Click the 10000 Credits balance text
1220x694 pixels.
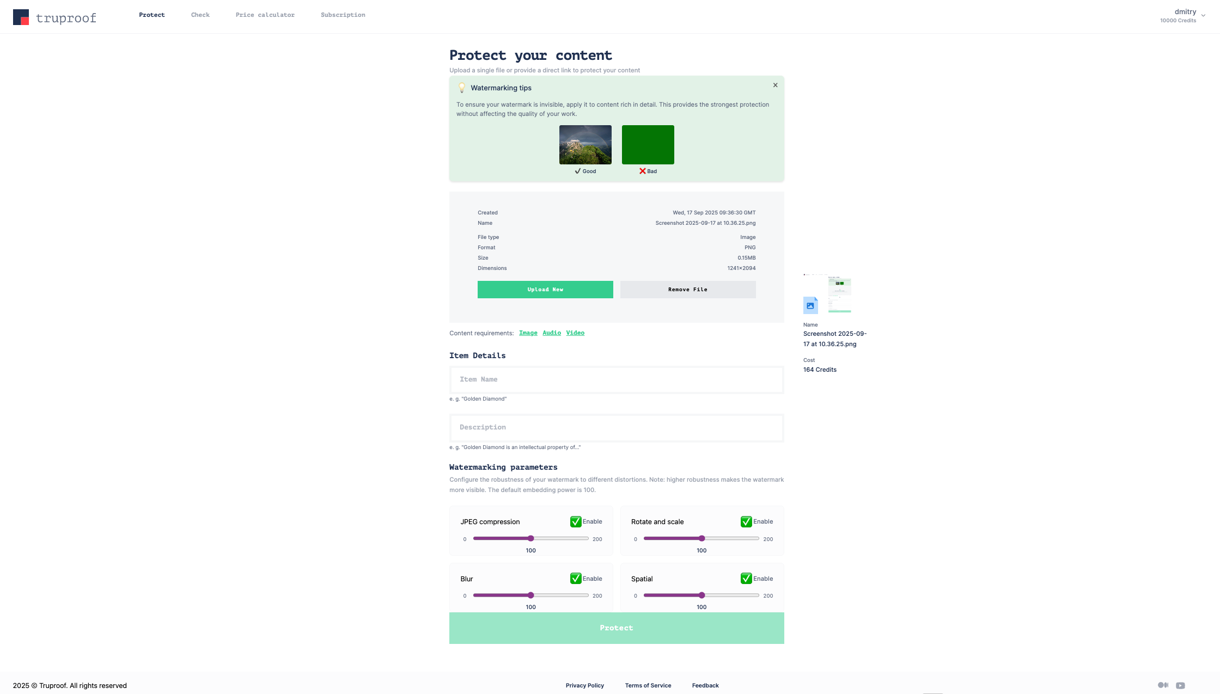pos(1178,21)
